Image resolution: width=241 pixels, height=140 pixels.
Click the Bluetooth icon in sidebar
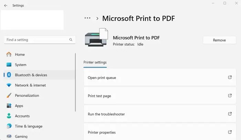click(9, 75)
